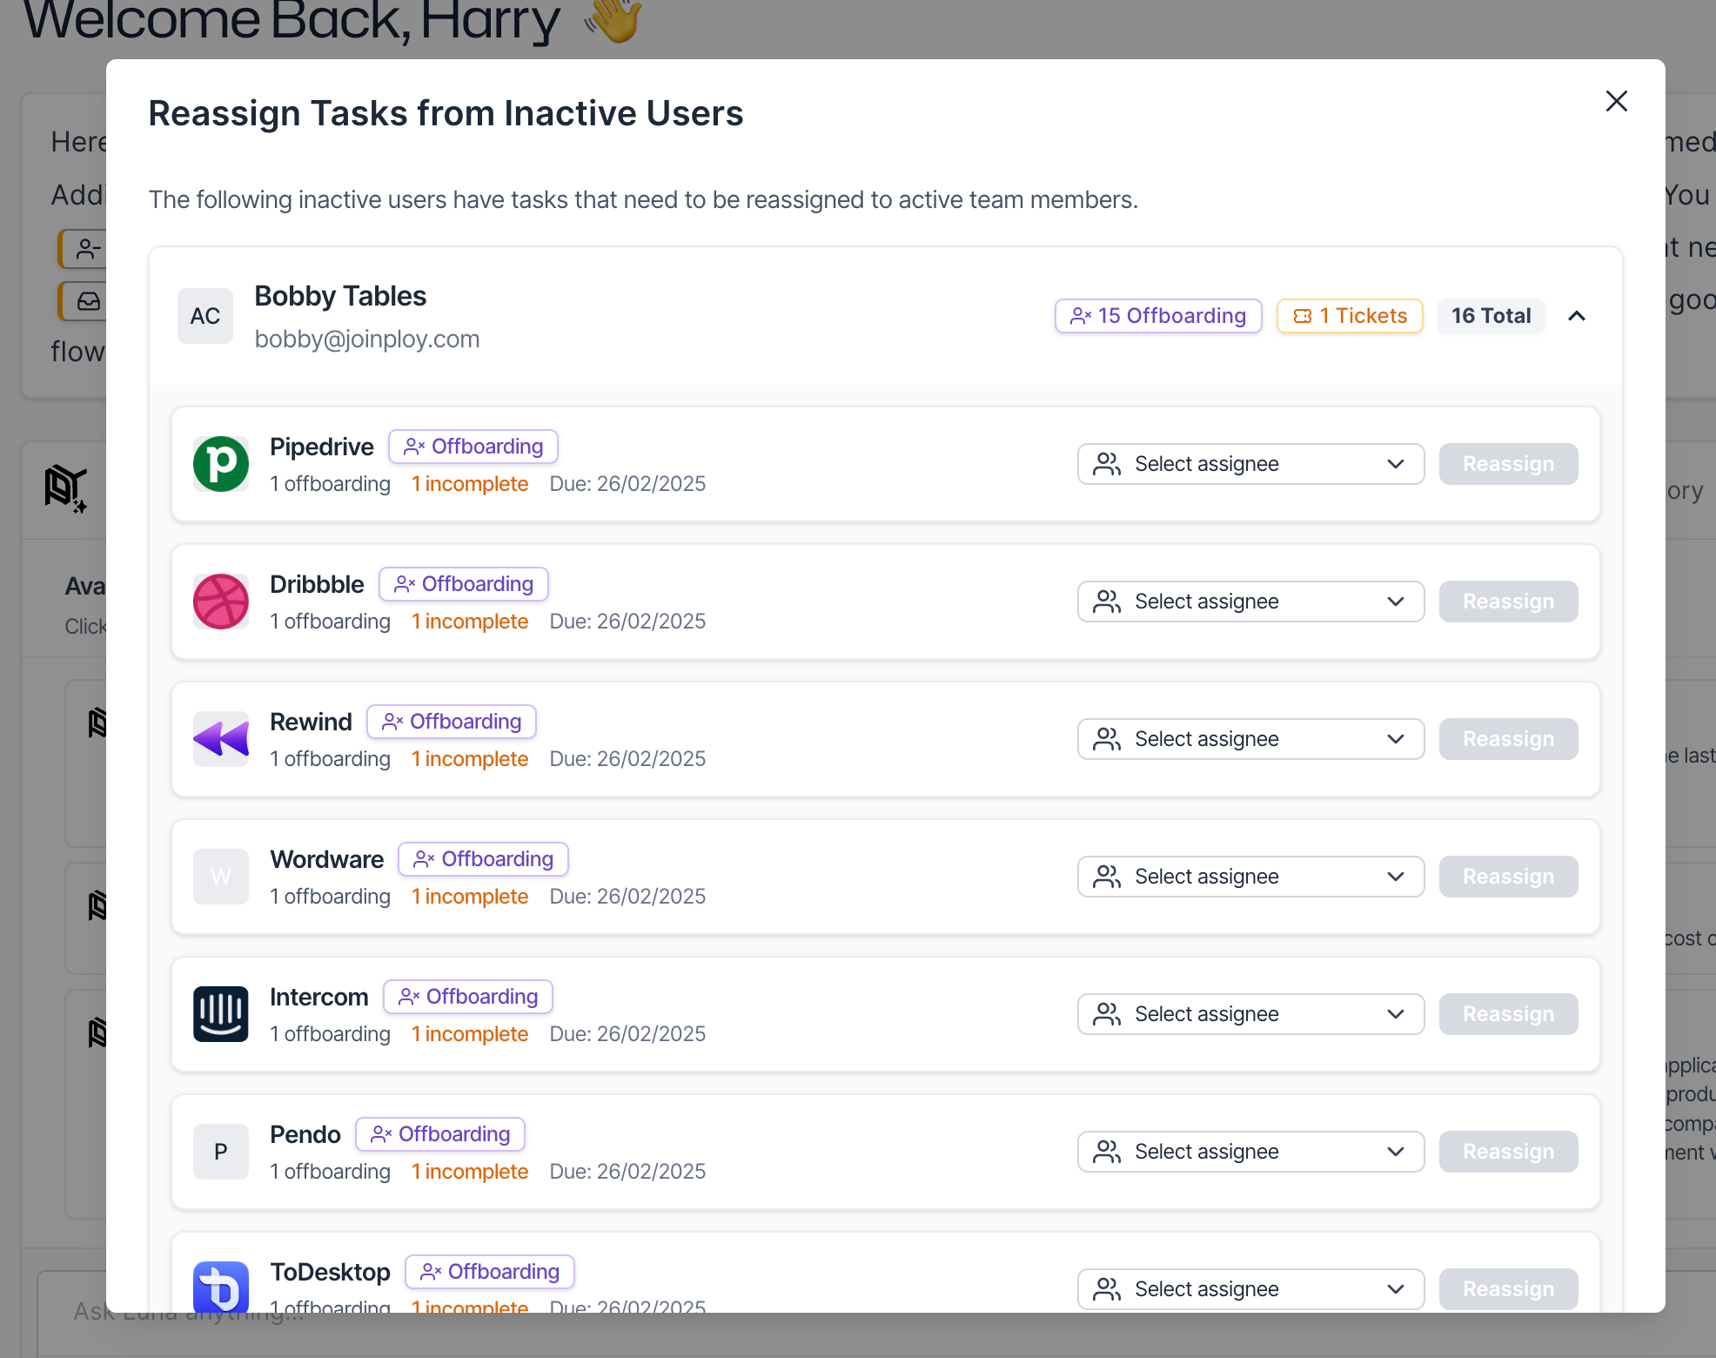This screenshot has height=1358, width=1716.
Task: Click the Pipedrive app logo icon
Action: coord(220,464)
